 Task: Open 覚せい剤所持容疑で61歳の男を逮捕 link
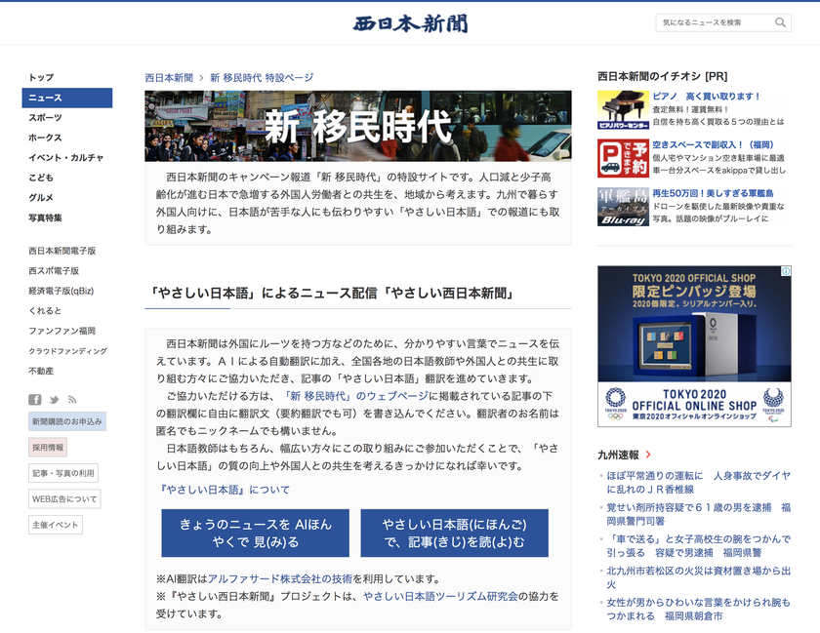698,514
